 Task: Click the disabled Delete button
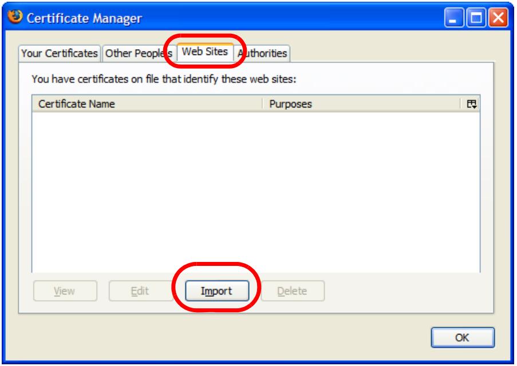(x=293, y=291)
